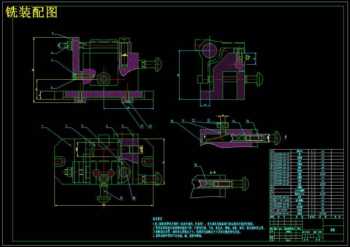Click the 'A-A' section view label
The height and width of the screenshot is (247, 350).
(213, 172)
